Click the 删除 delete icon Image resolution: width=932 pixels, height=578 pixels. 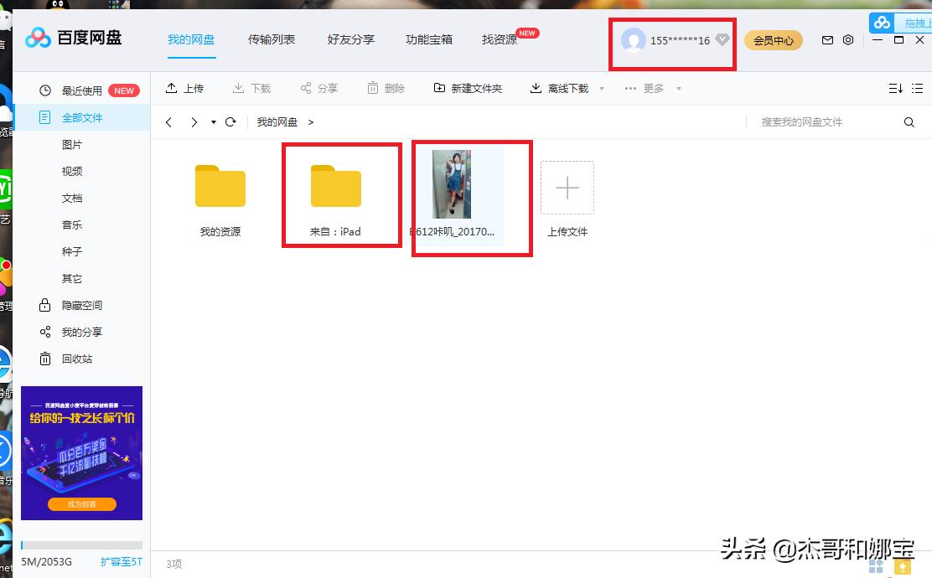[x=386, y=88]
